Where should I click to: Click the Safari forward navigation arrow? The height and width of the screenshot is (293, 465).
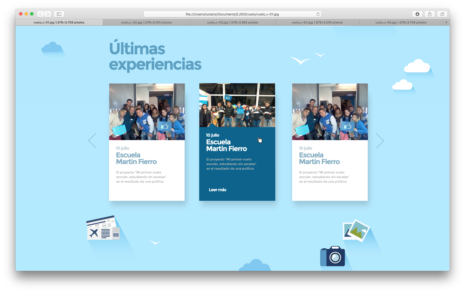pos(48,14)
